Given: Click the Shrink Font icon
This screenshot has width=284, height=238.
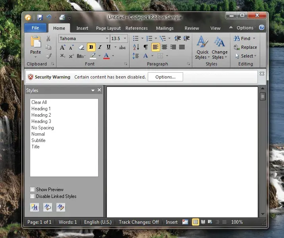Looking at the screenshot, I should 71,47.
